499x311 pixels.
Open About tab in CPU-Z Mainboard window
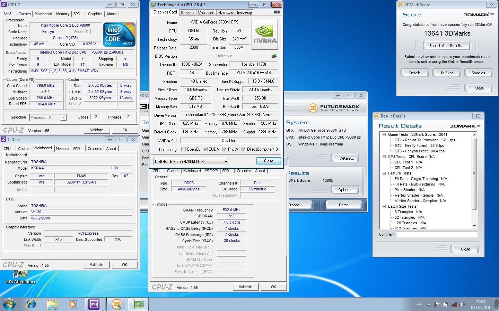111,149
